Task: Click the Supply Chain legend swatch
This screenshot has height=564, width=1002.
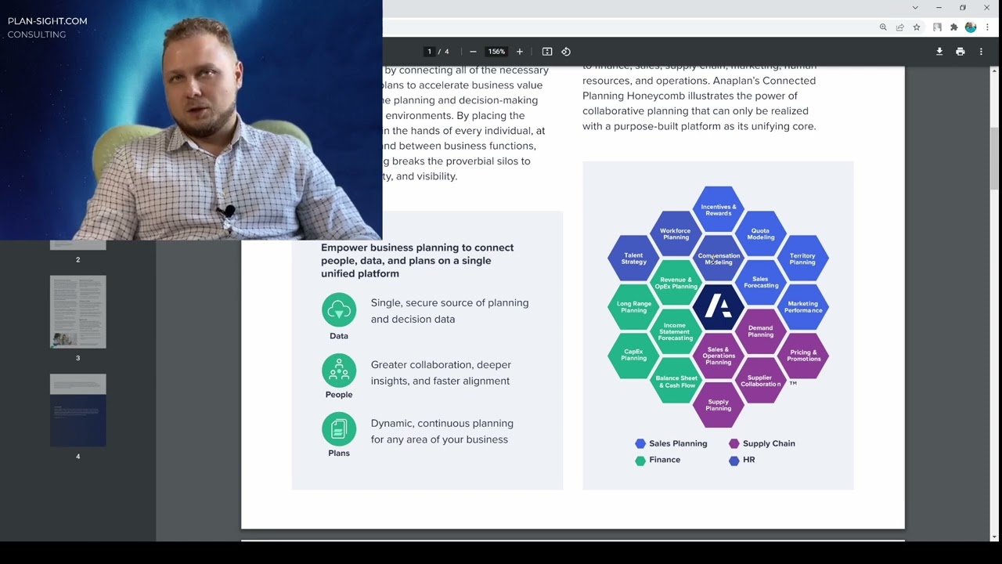Action: [733, 443]
